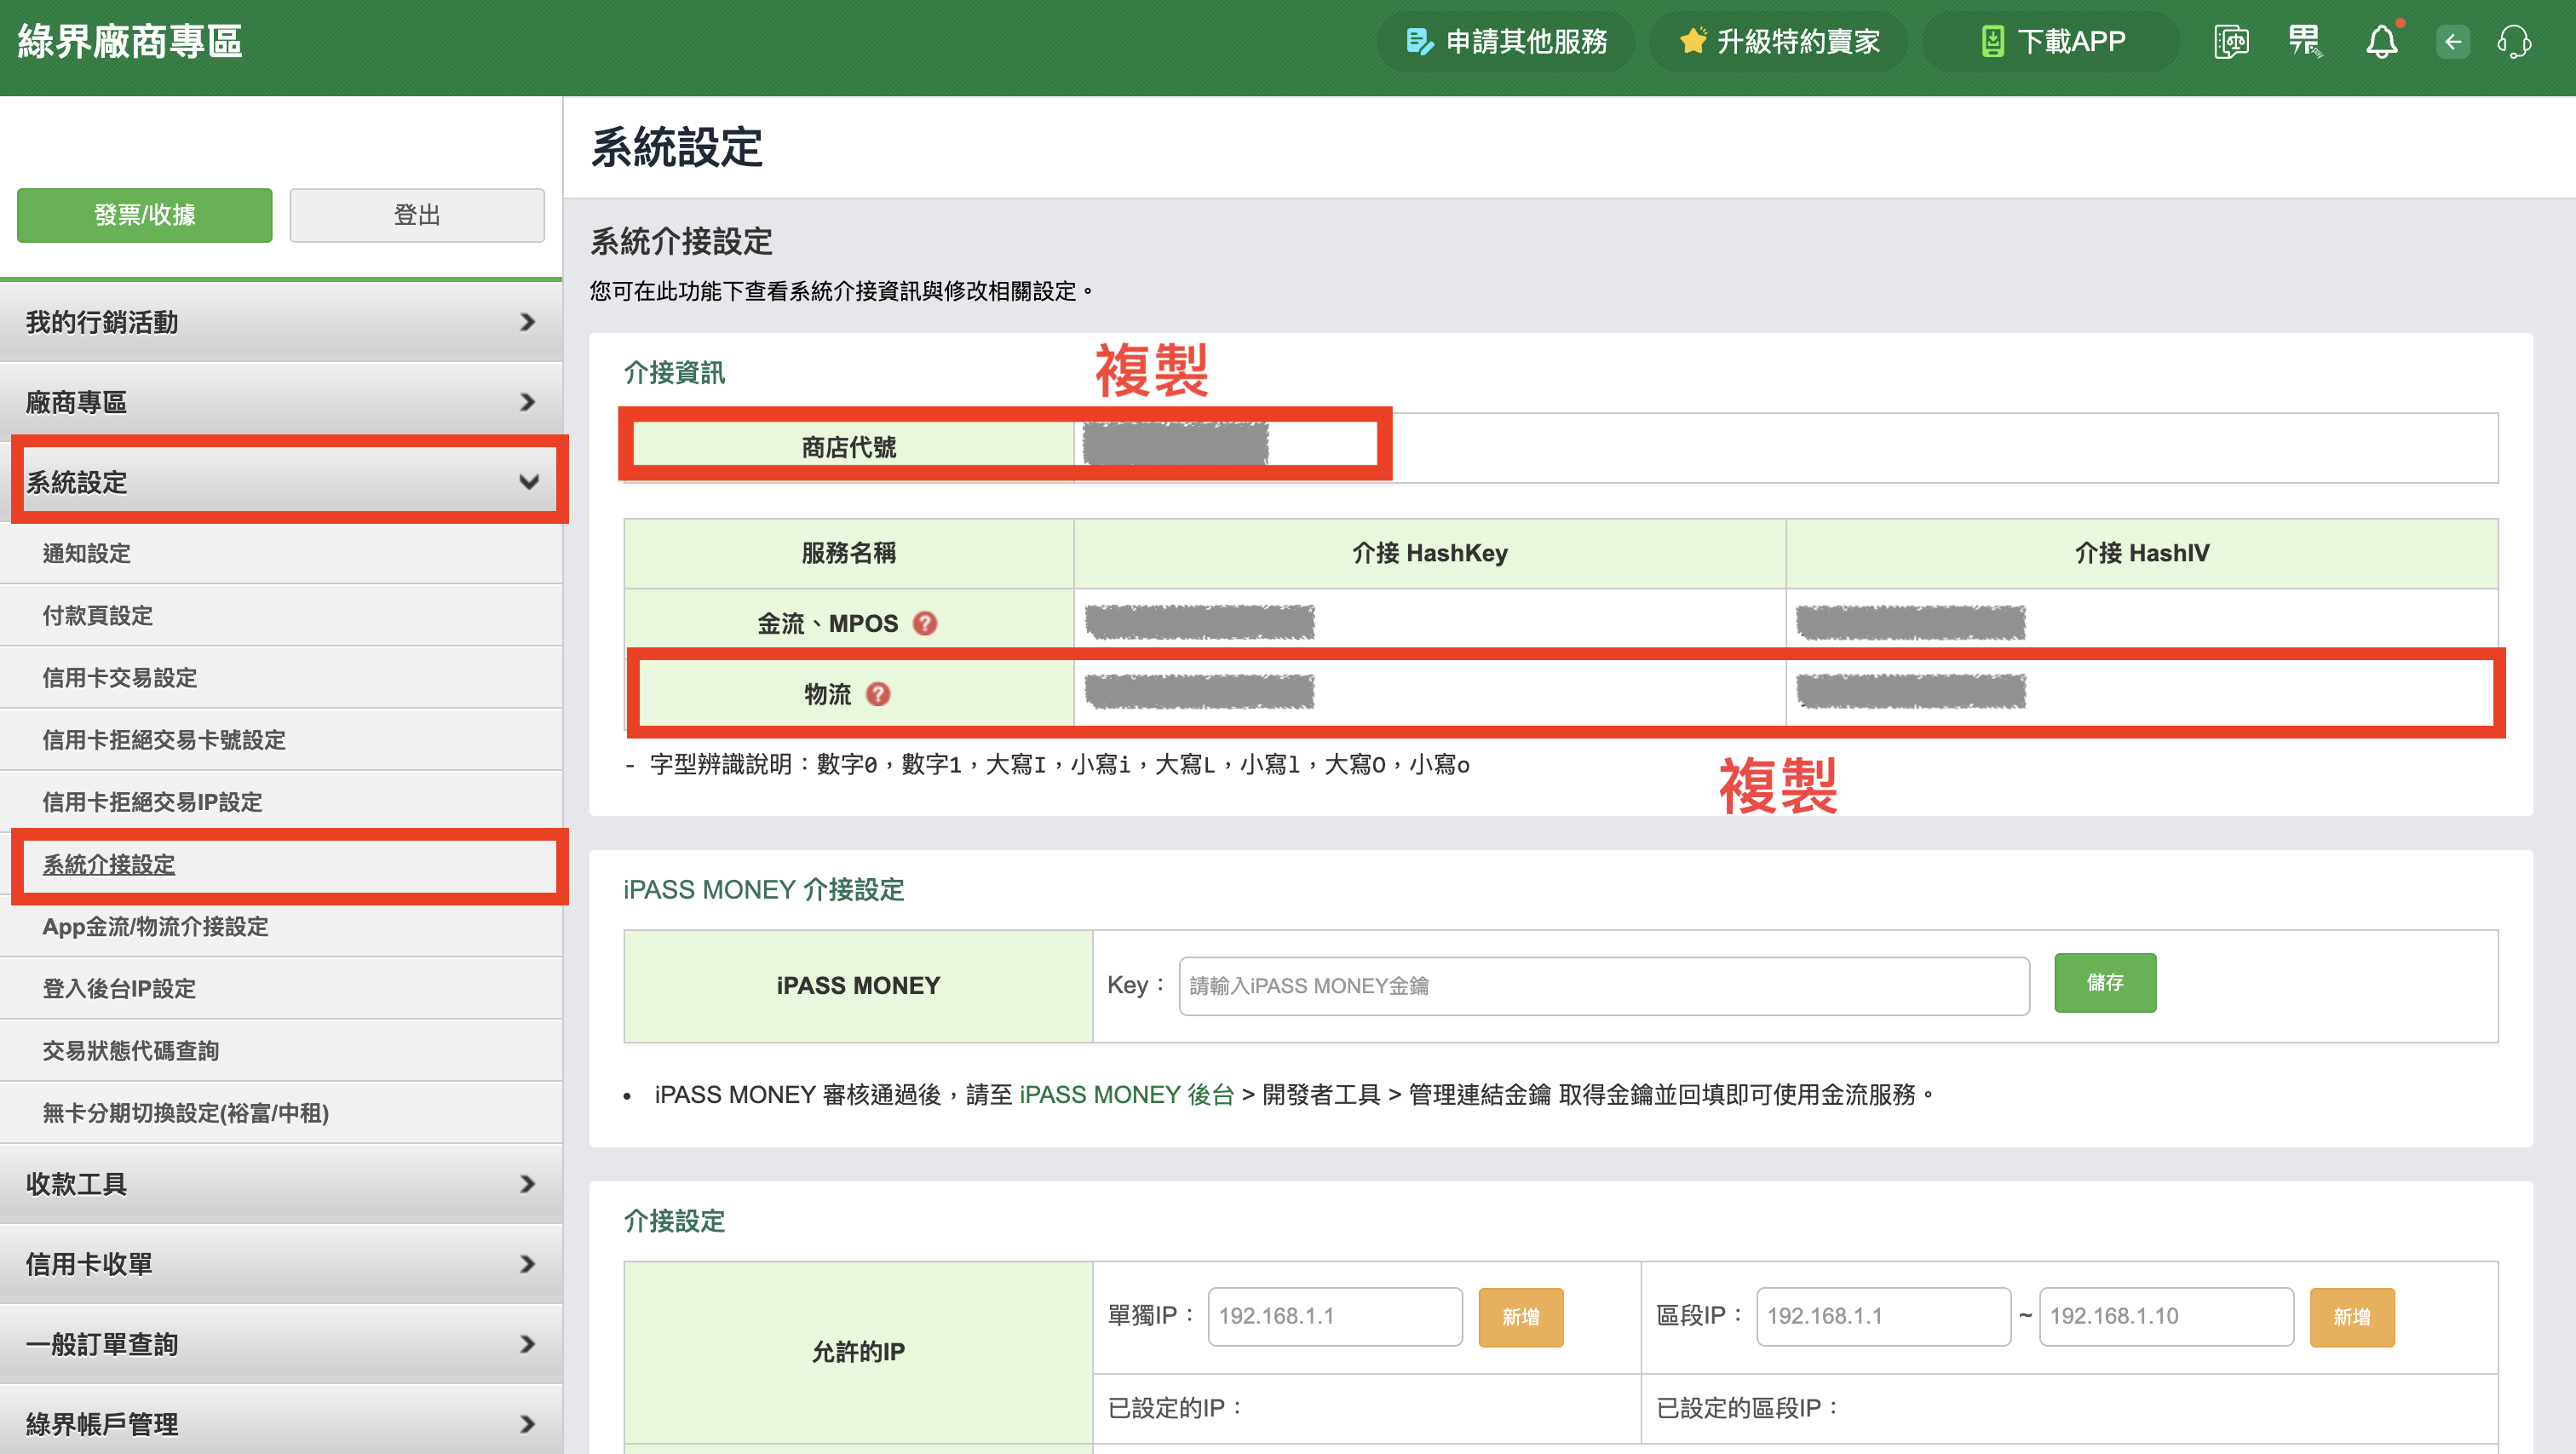This screenshot has width=2576, height=1454.
Task: Collapse the 系統設定 section chevron
Action: pyautogui.click(x=529, y=482)
